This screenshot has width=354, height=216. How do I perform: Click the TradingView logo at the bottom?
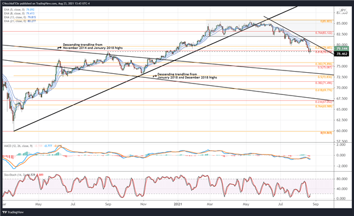(x=13, y=212)
